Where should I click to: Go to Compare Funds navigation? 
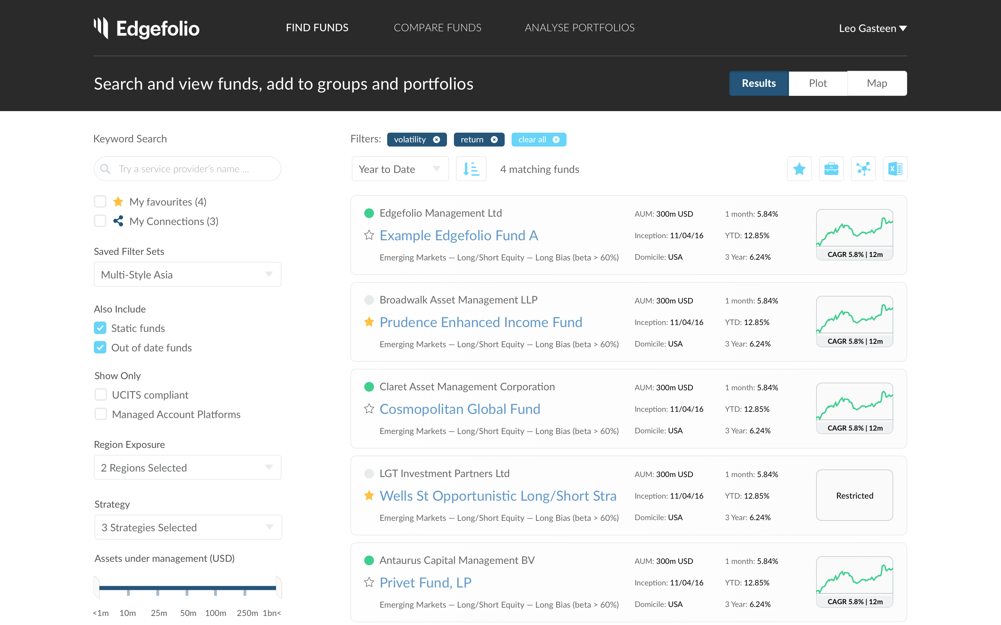tap(438, 28)
